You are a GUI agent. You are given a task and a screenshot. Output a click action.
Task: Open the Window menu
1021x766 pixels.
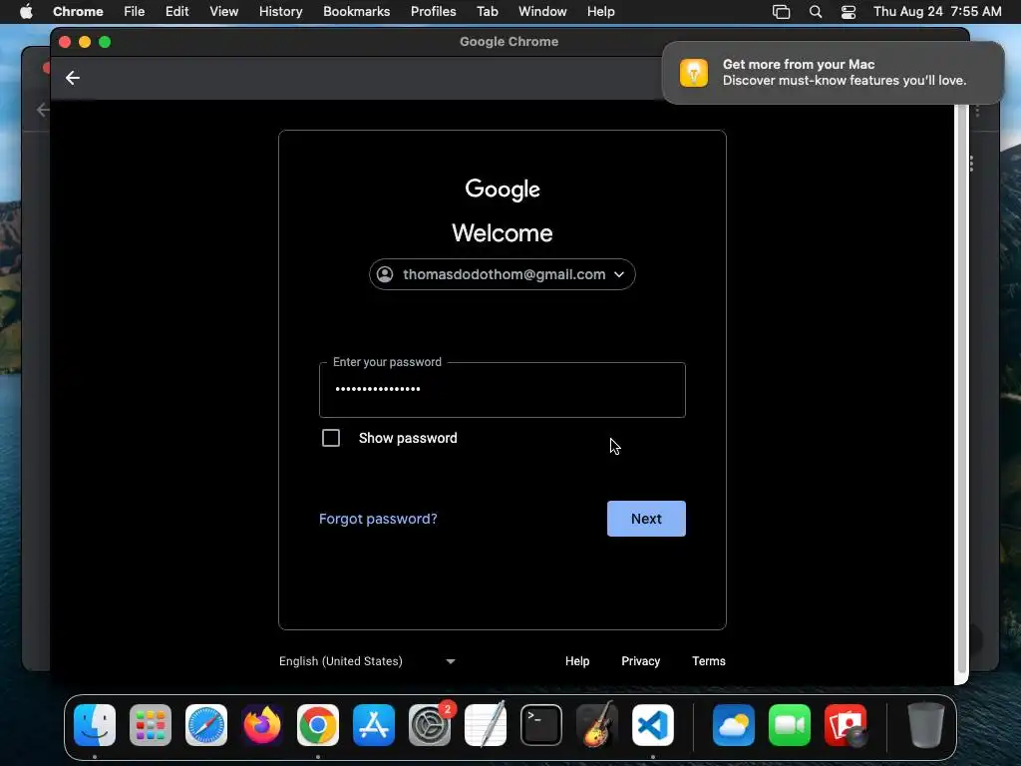click(542, 11)
